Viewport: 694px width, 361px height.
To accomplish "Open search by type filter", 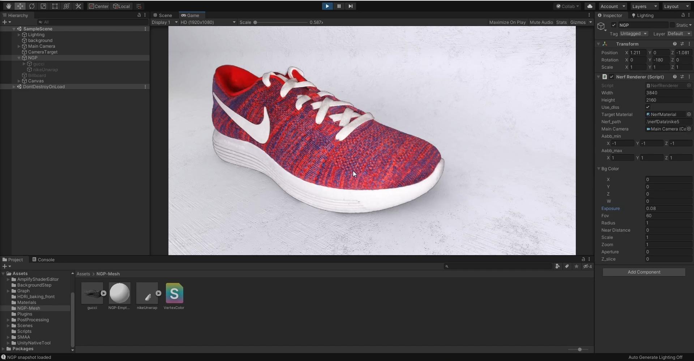I will pyautogui.click(x=558, y=266).
